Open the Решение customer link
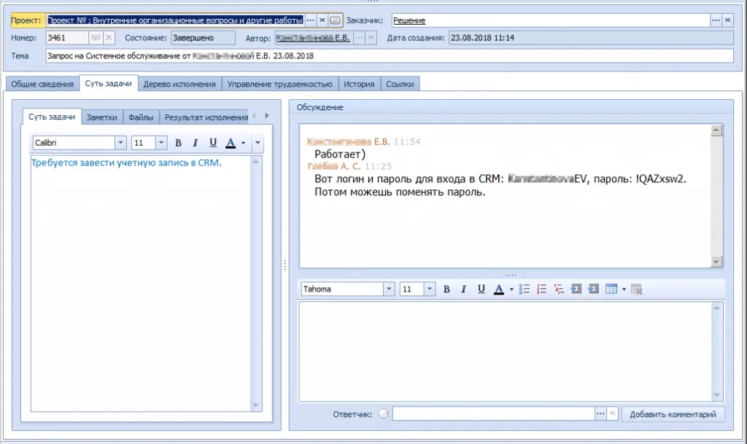 [x=409, y=21]
